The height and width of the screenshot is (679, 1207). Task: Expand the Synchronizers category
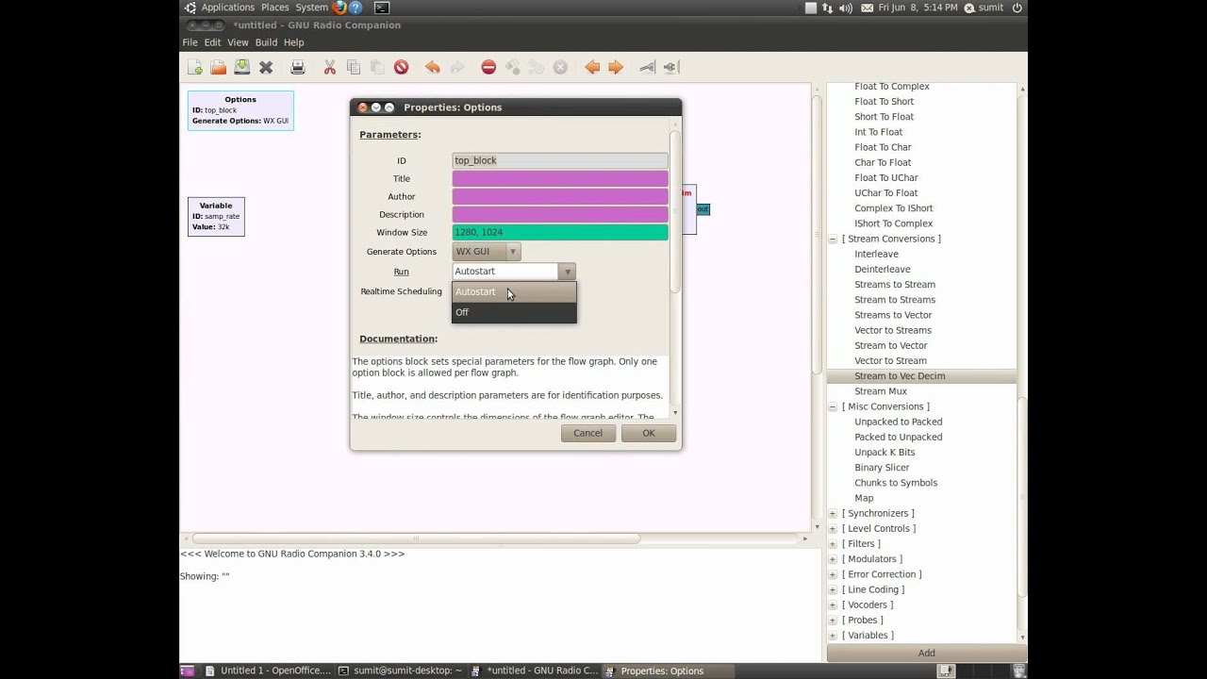[833, 513]
